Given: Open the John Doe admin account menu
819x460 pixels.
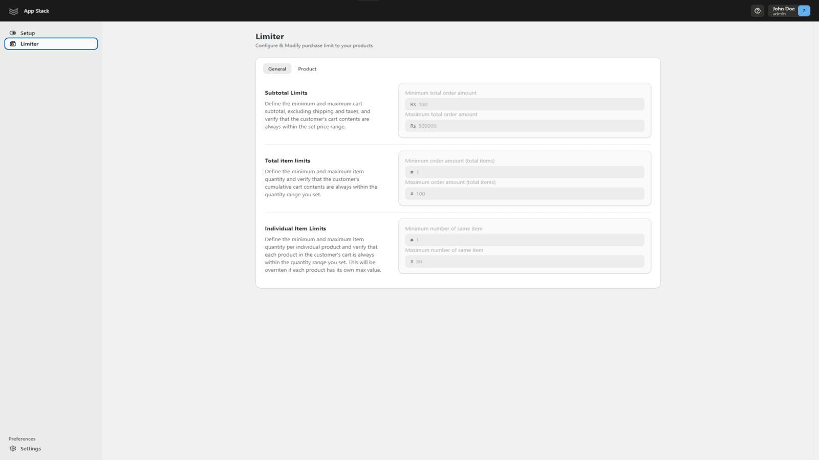Looking at the screenshot, I should (783, 11).
